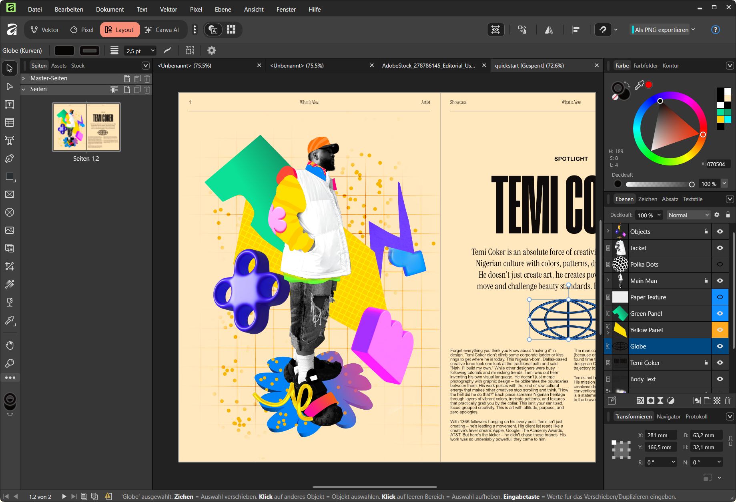Select the Frame Text tool
Image resolution: width=736 pixels, height=502 pixels.
tap(10, 104)
